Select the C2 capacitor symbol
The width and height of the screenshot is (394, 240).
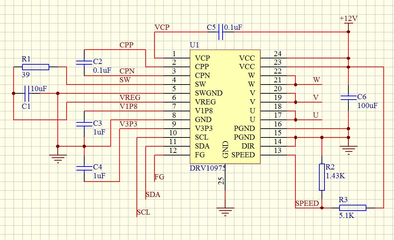pos(84,62)
